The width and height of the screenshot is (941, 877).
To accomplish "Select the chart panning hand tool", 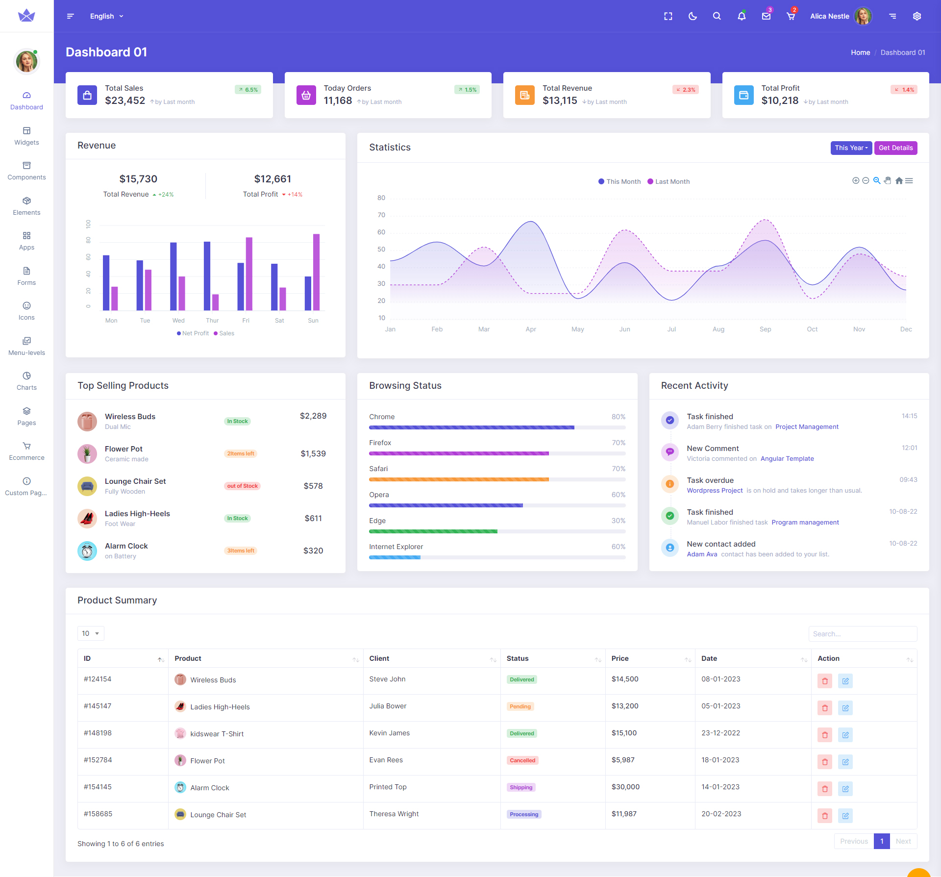I will (888, 181).
